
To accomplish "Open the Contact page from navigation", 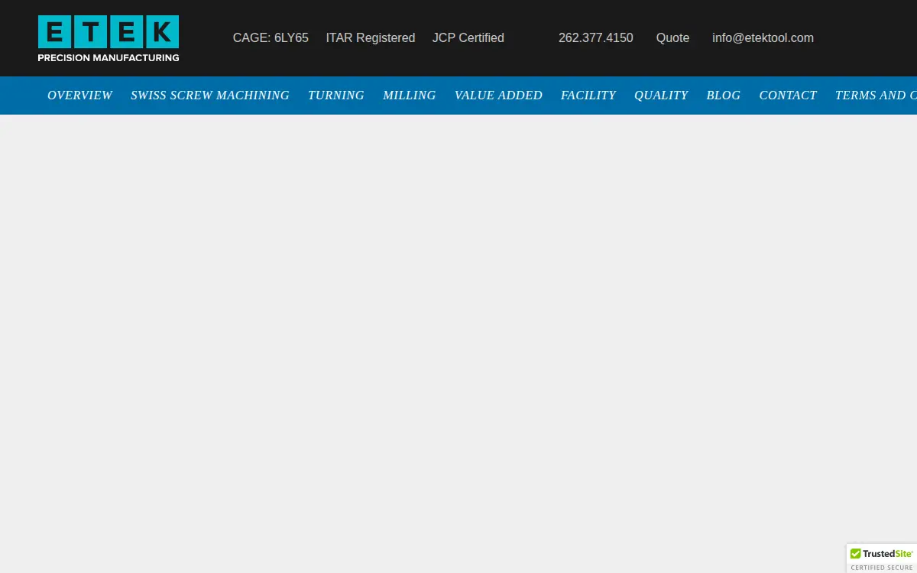I will [x=788, y=95].
